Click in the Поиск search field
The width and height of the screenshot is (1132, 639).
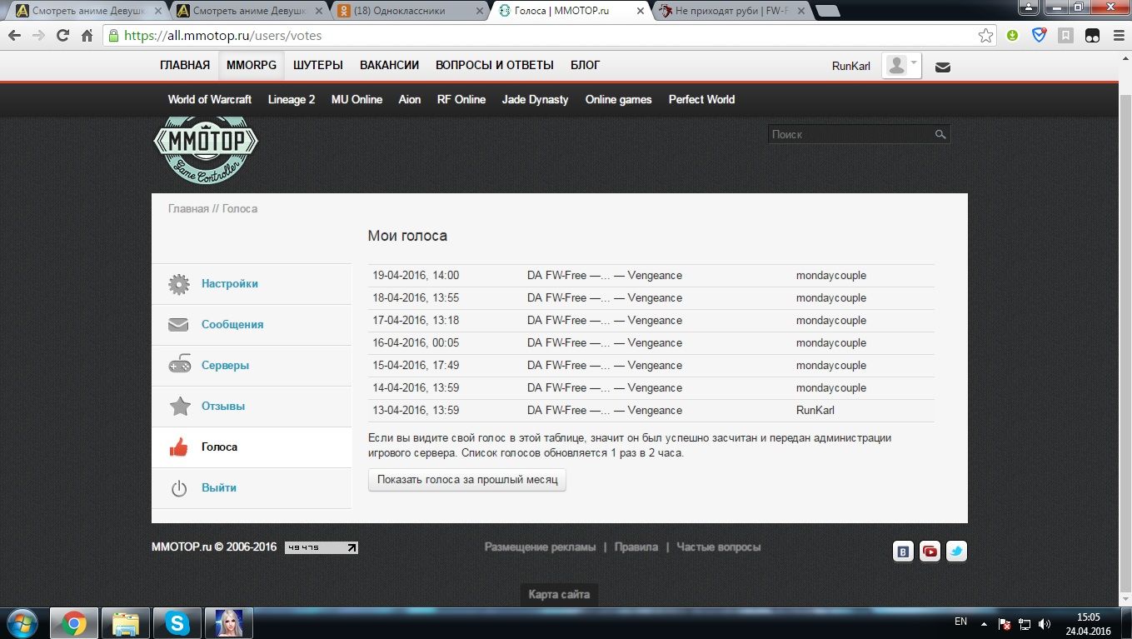click(x=848, y=134)
